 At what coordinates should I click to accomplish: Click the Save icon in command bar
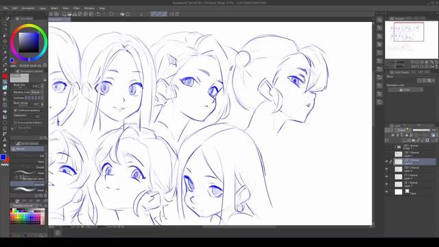75,14
